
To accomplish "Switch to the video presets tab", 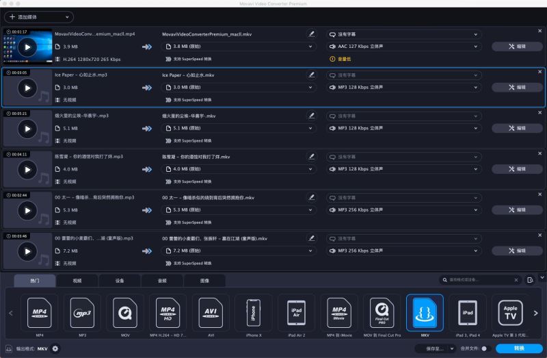I will tap(77, 281).
